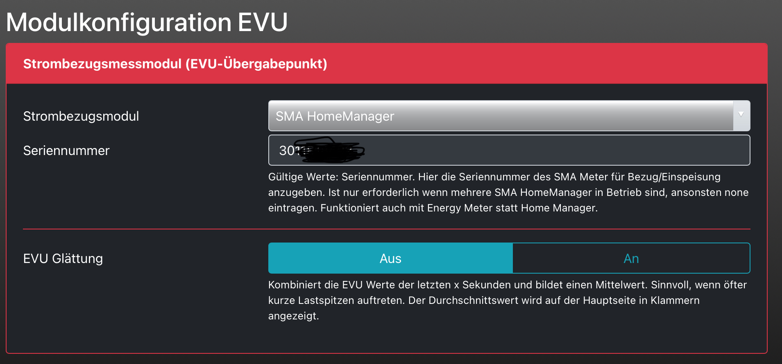The image size is (782, 364).
Task: Switch EVU Glättung to An
Action: coord(631,258)
